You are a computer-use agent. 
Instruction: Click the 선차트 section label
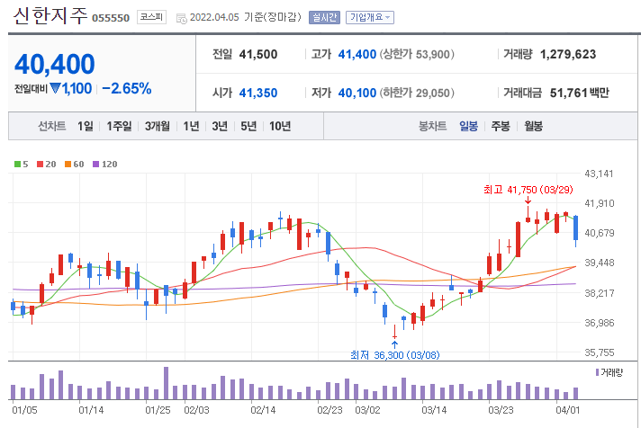pos(52,126)
